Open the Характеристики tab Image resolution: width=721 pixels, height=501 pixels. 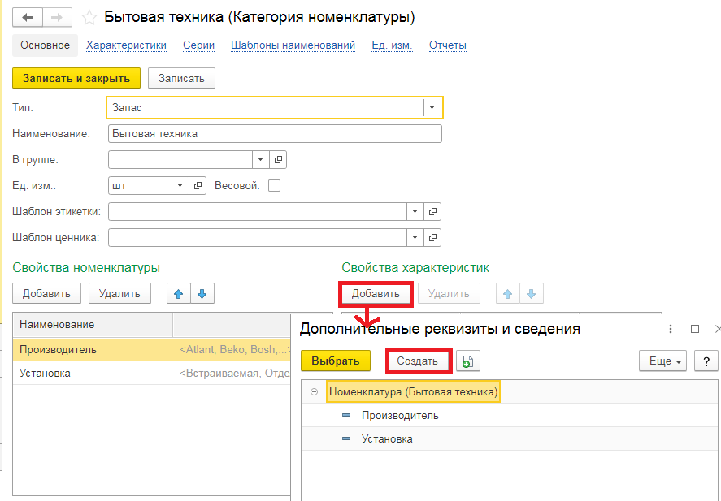126,45
